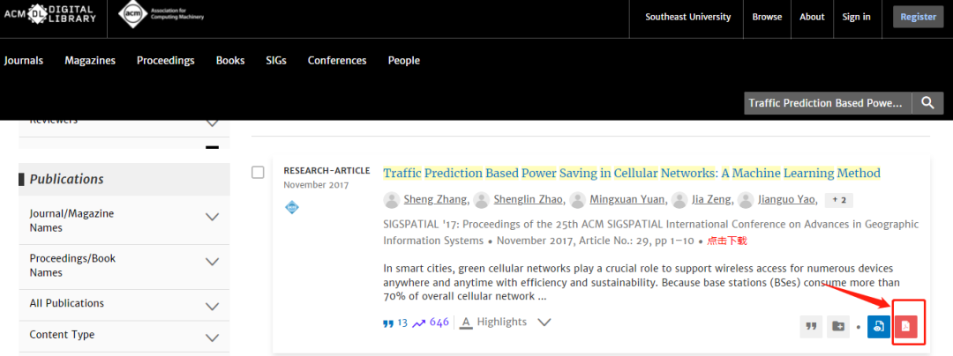Screen dimensions: 953x356
Task: Click the export citation quote icon
Action: pos(811,327)
